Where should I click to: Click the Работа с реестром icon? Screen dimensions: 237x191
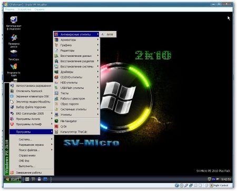tap(56, 98)
